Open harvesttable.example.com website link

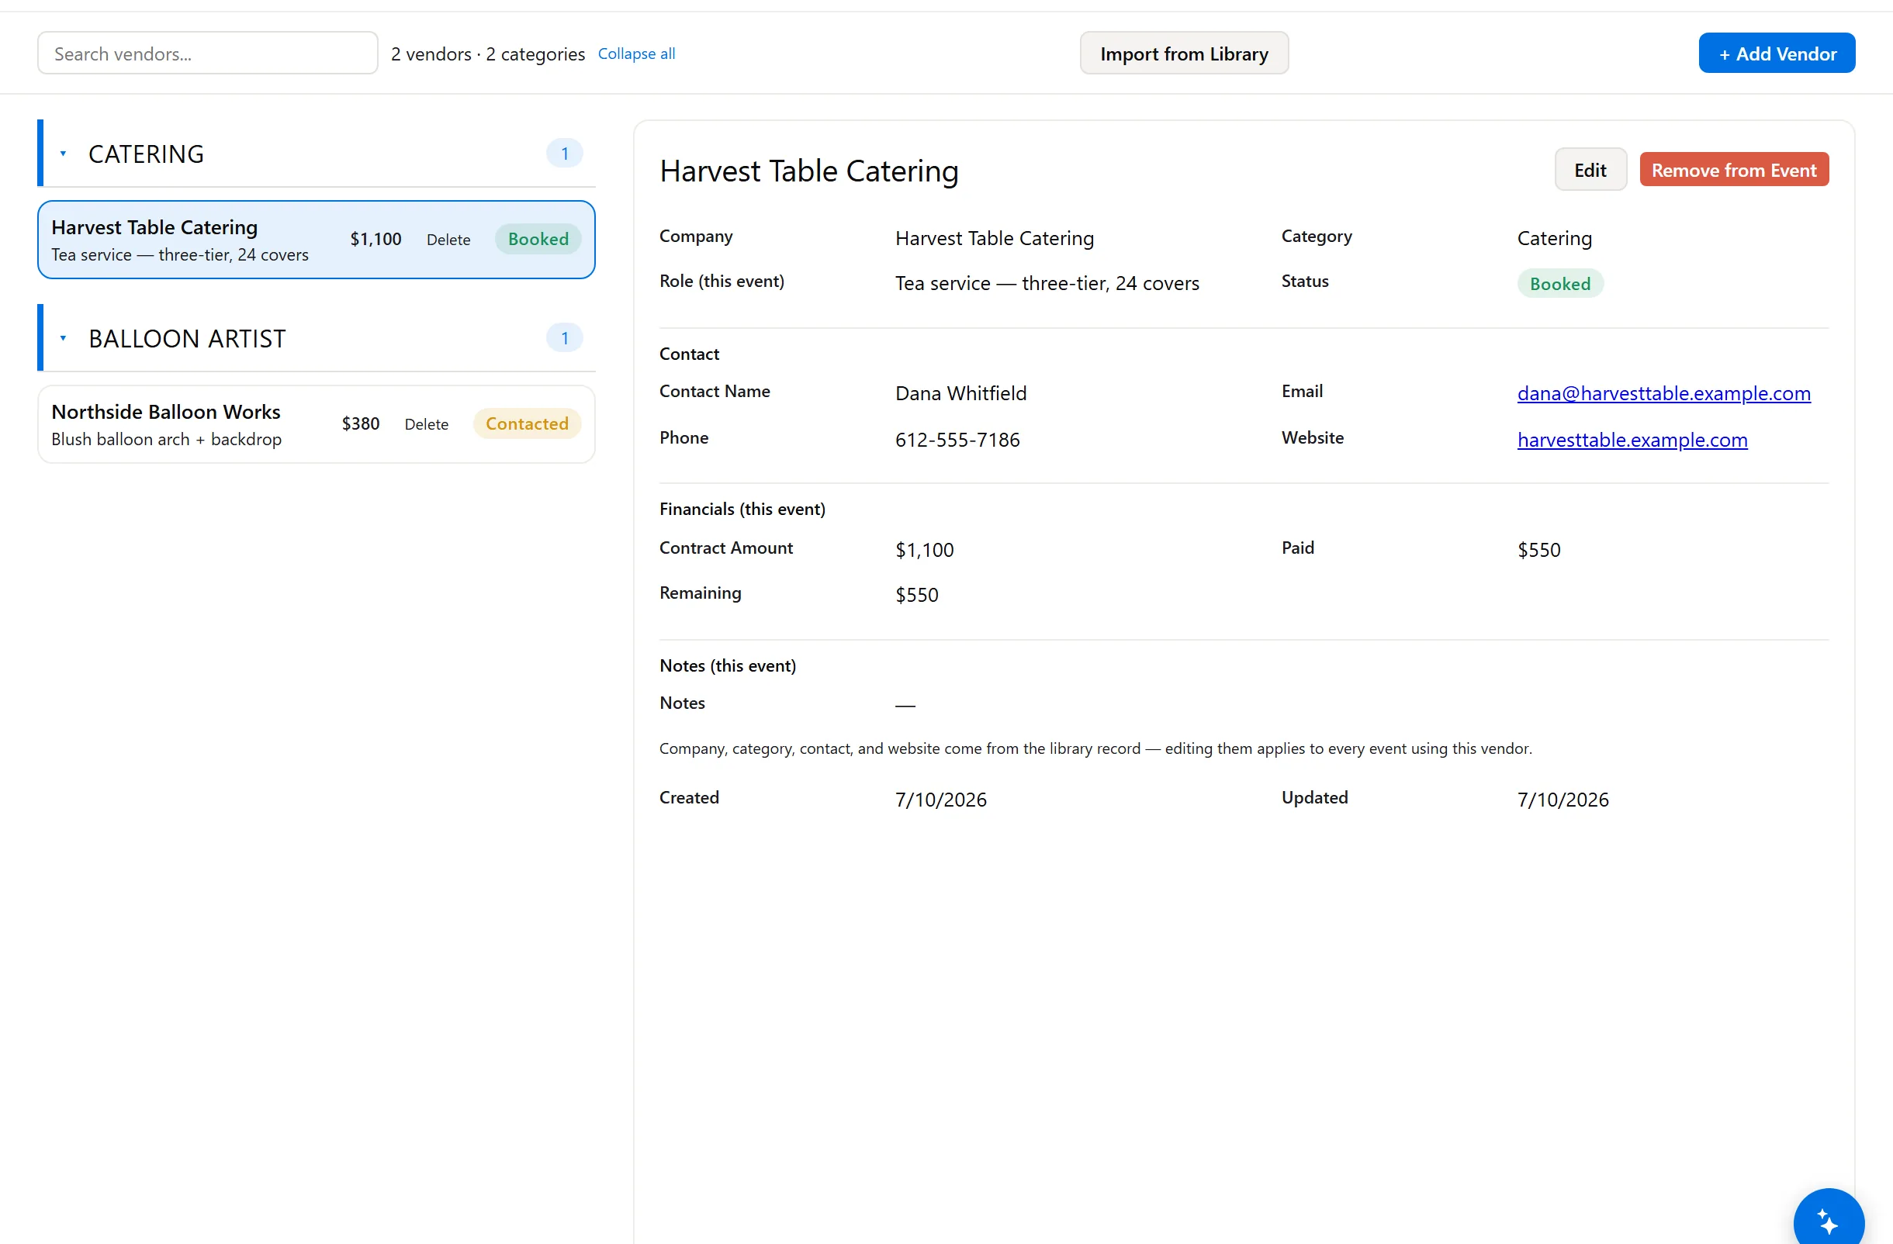[x=1632, y=439]
